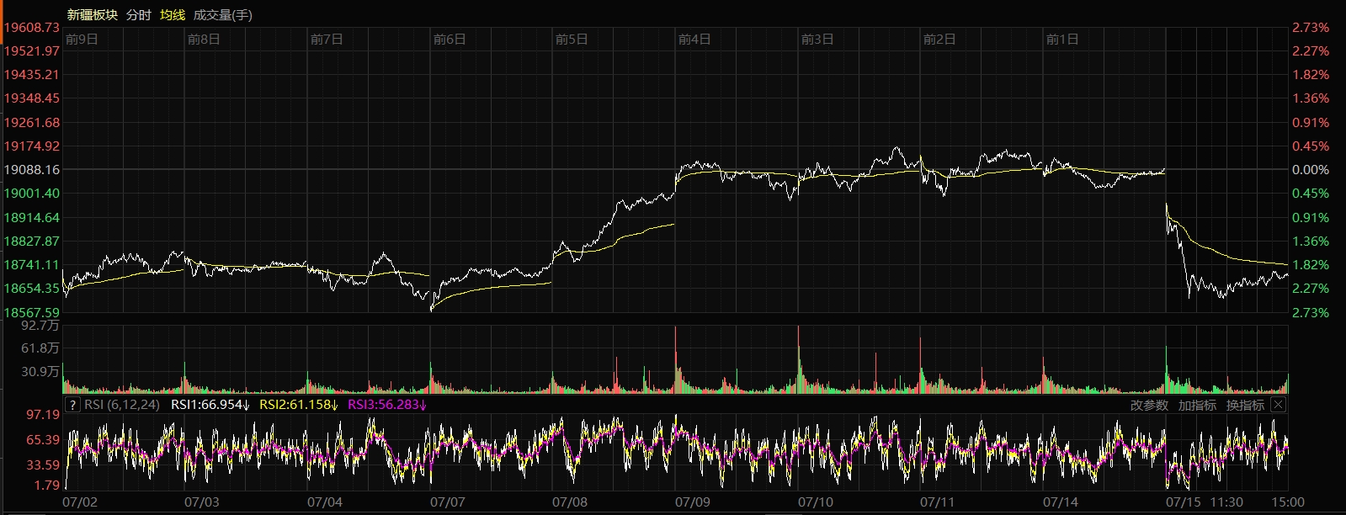Select the 新疆板块 sector title
This screenshot has width=1346, height=515.
pyautogui.click(x=93, y=15)
